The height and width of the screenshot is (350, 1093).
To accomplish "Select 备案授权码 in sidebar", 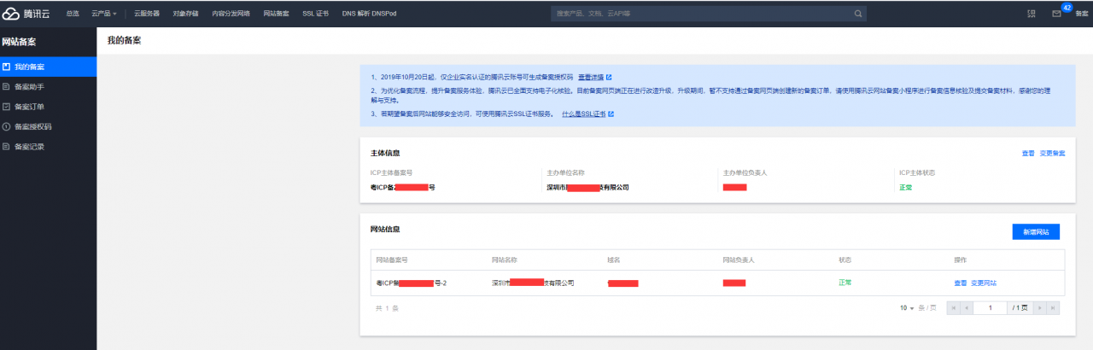I will (49, 126).
